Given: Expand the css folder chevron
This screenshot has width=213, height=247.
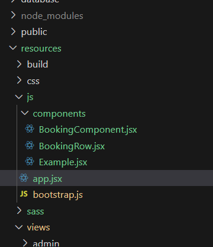Looking at the screenshot, I should point(19,81).
